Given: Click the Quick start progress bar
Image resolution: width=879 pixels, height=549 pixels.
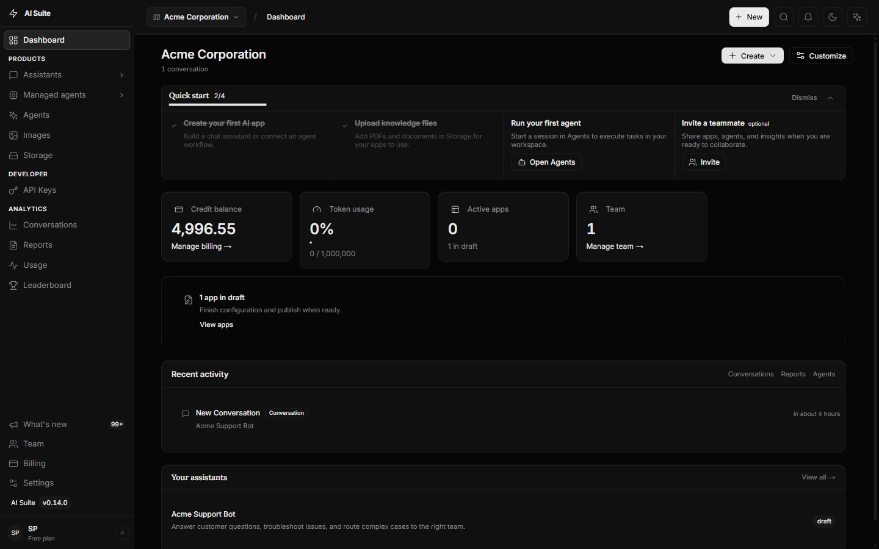Looking at the screenshot, I should click(217, 105).
